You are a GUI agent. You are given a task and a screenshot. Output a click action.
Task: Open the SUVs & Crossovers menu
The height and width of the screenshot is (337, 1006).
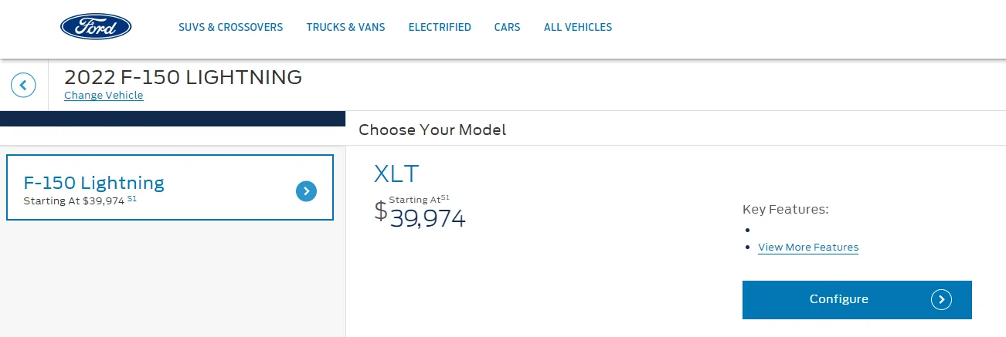pos(230,27)
